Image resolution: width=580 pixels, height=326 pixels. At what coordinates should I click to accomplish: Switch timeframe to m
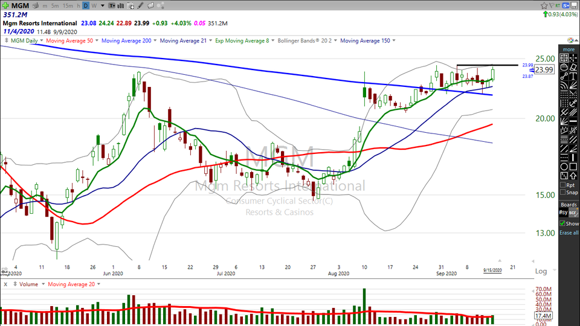click(45, 5)
